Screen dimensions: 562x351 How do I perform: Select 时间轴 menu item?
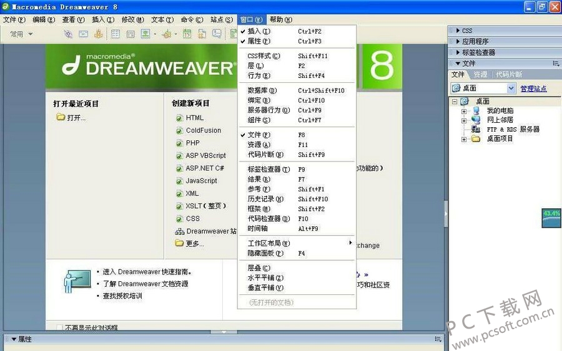[297, 228]
